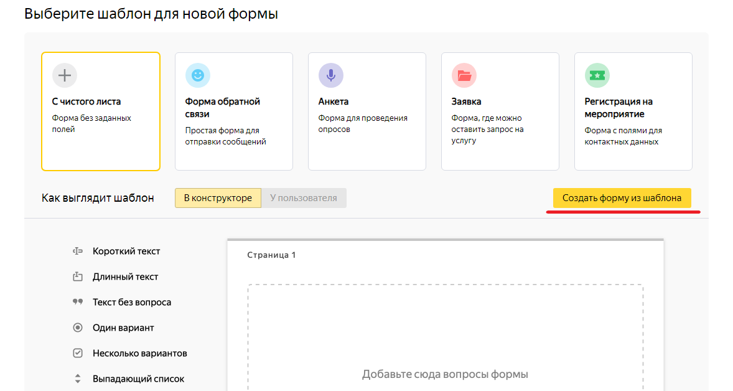
Task: Pick the Регистрация на мероприятие template
Action: pos(633,111)
